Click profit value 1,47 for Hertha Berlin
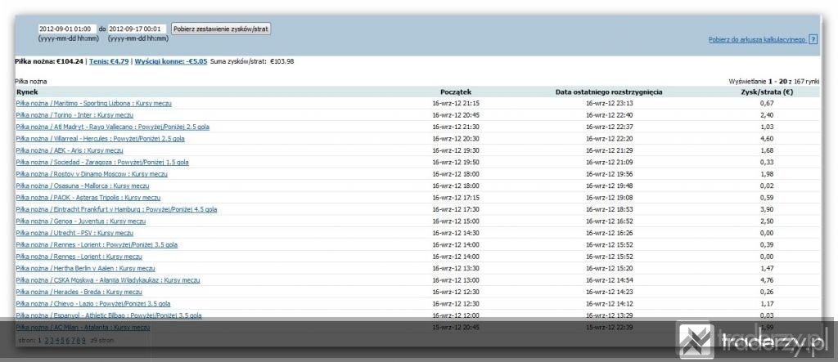Screen dimensions: 838x362 tap(766, 269)
